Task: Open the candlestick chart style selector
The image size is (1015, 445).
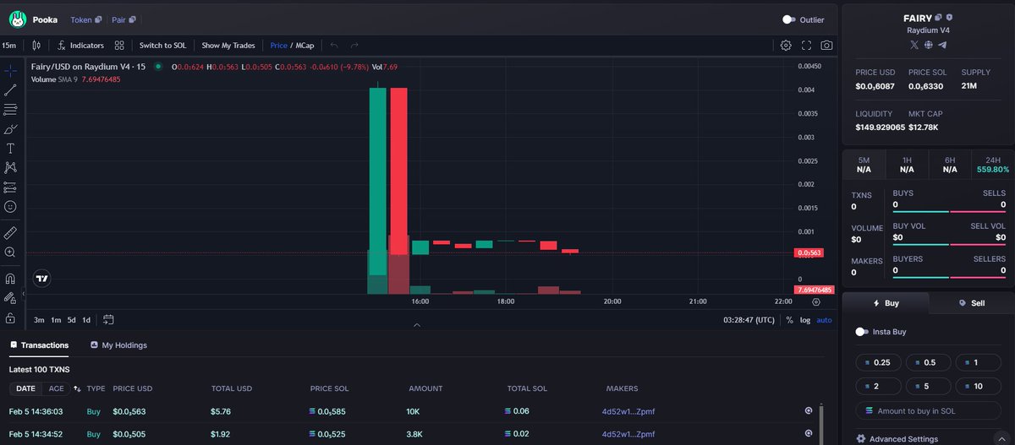Action: (x=36, y=45)
